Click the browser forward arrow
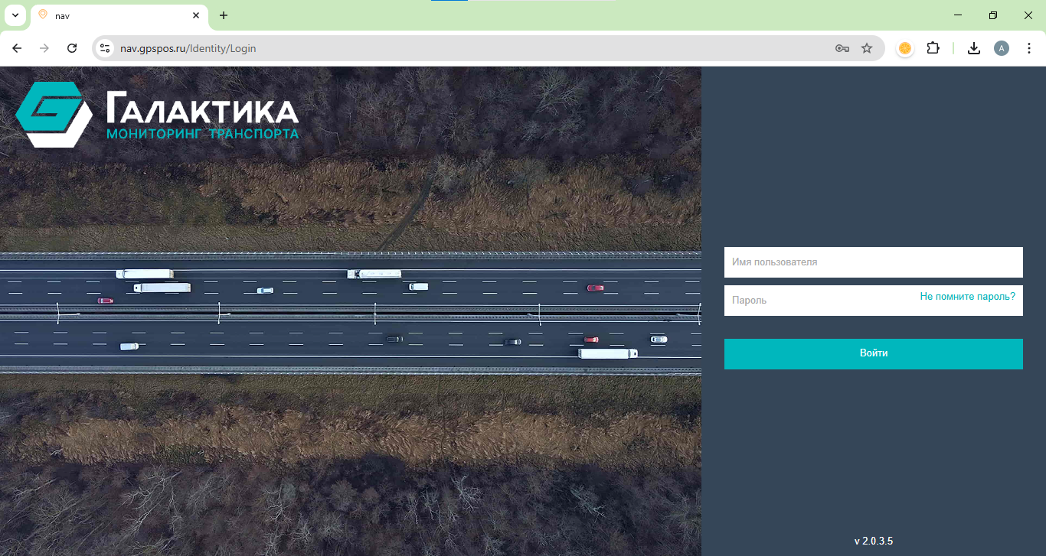The height and width of the screenshot is (556, 1046). (x=44, y=48)
